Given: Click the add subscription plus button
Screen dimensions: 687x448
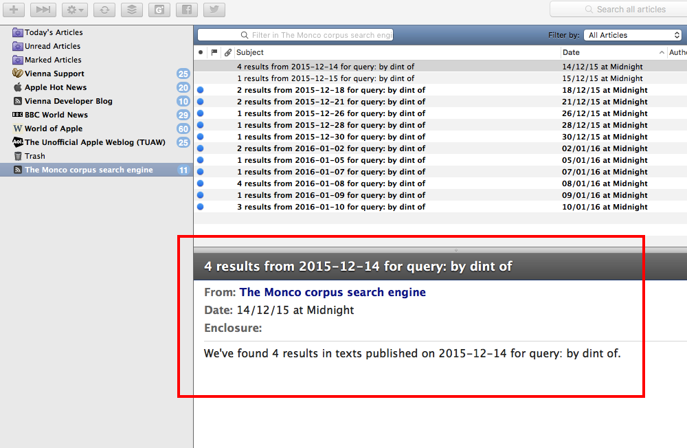Looking at the screenshot, I should point(13,10).
